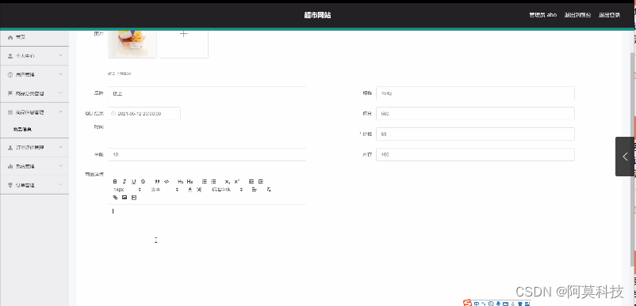Viewport: 636px width, 306px height.
Task: Increase indent in the editor
Action: point(261,182)
